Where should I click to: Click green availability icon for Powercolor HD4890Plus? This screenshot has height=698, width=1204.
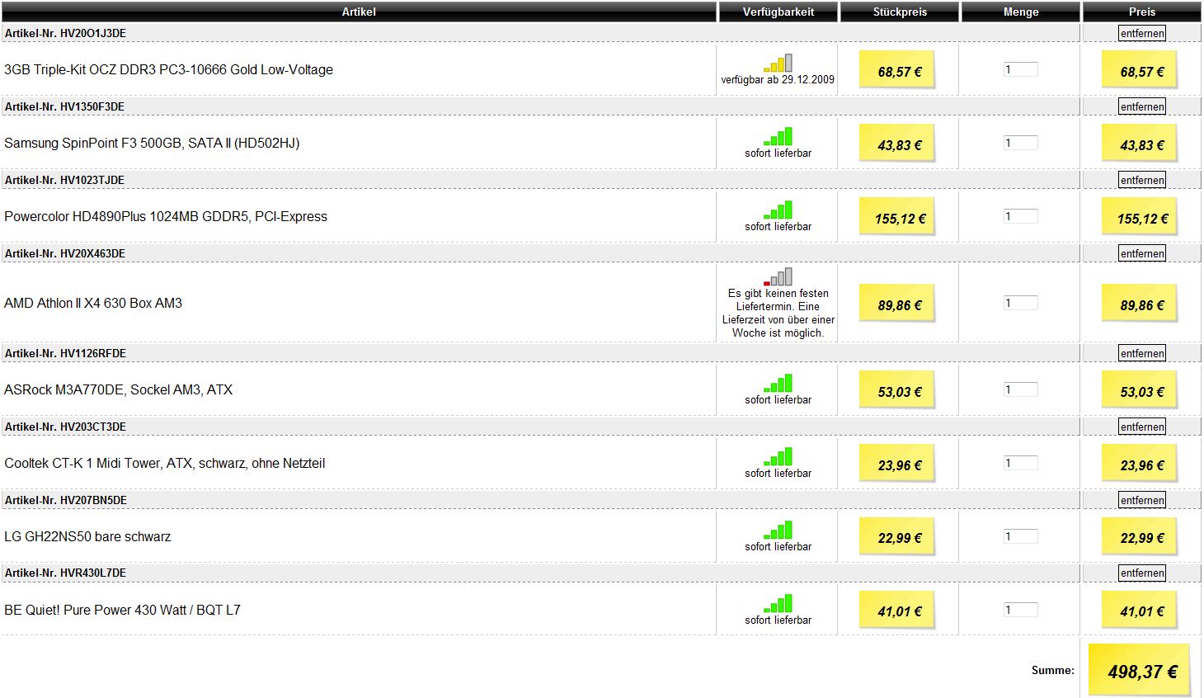click(x=778, y=210)
